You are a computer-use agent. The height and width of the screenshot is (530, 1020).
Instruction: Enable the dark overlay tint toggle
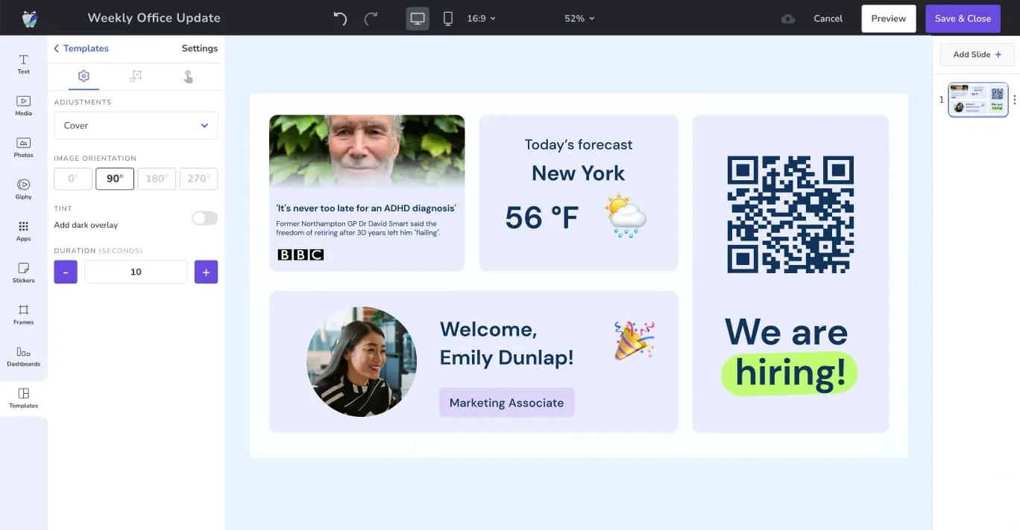[204, 218]
